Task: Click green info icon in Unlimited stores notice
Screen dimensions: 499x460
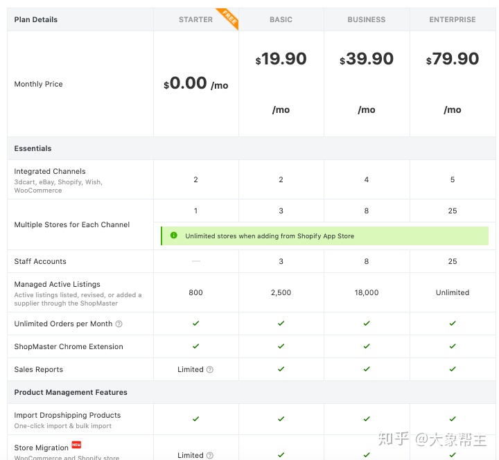Action: coord(173,236)
